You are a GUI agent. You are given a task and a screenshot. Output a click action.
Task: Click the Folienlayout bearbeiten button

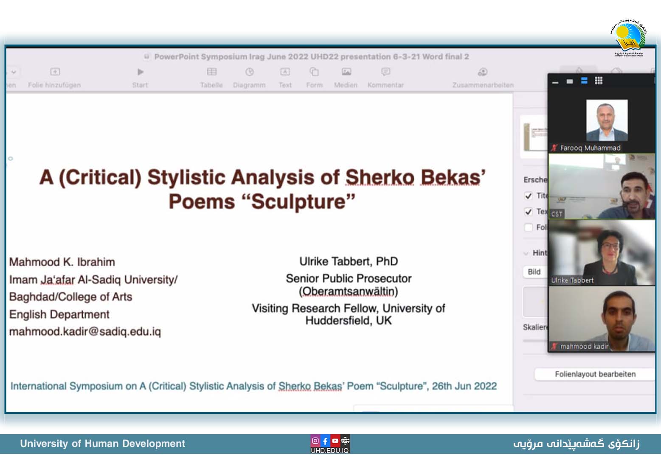595,374
